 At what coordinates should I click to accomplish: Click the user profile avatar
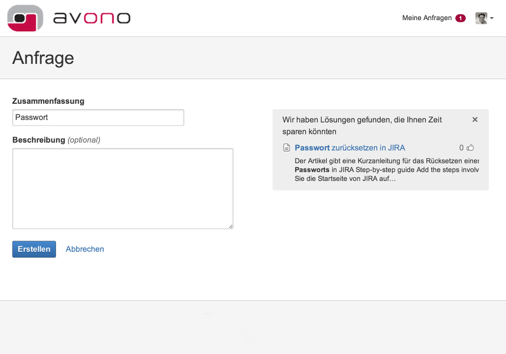[481, 18]
